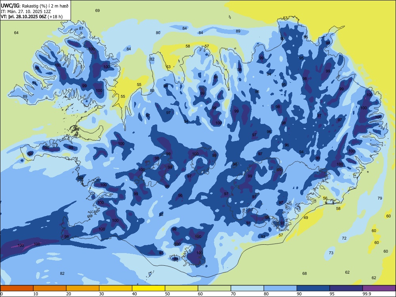
Task: Click the map value '64' in the northwest sea
Action: 16,32
